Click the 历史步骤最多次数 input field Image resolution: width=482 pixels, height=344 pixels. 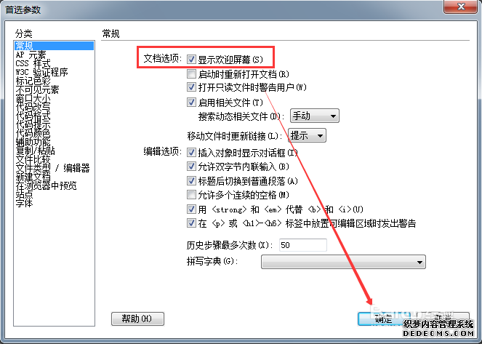click(302, 245)
